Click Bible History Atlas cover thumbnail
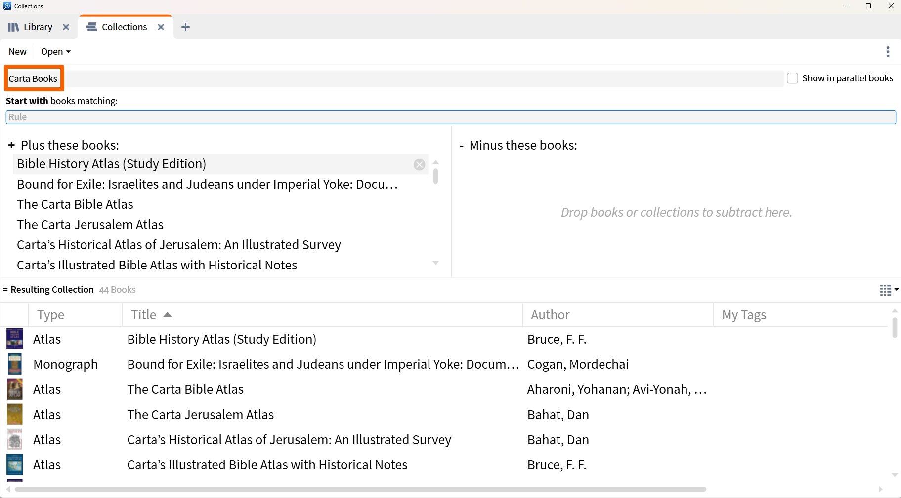901x498 pixels. point(14,339)
